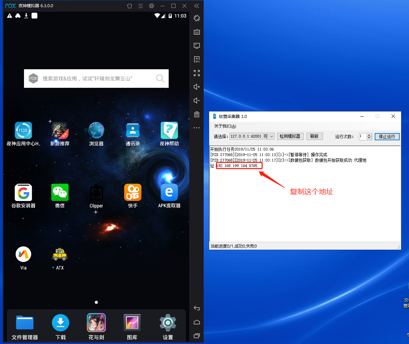Click the Android home button in Nox sidebar
409x344 pixels.
(x=197, y=322)
